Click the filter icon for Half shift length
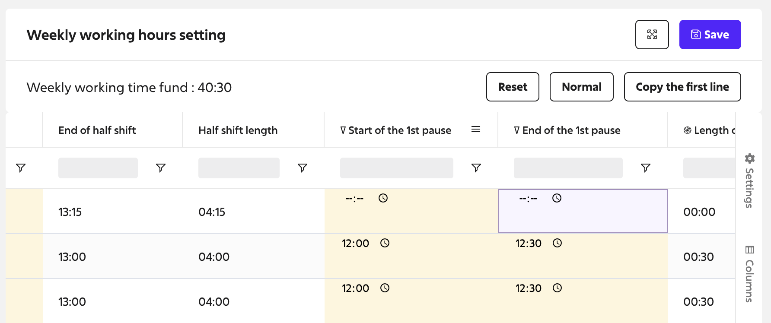 [303, 168]
